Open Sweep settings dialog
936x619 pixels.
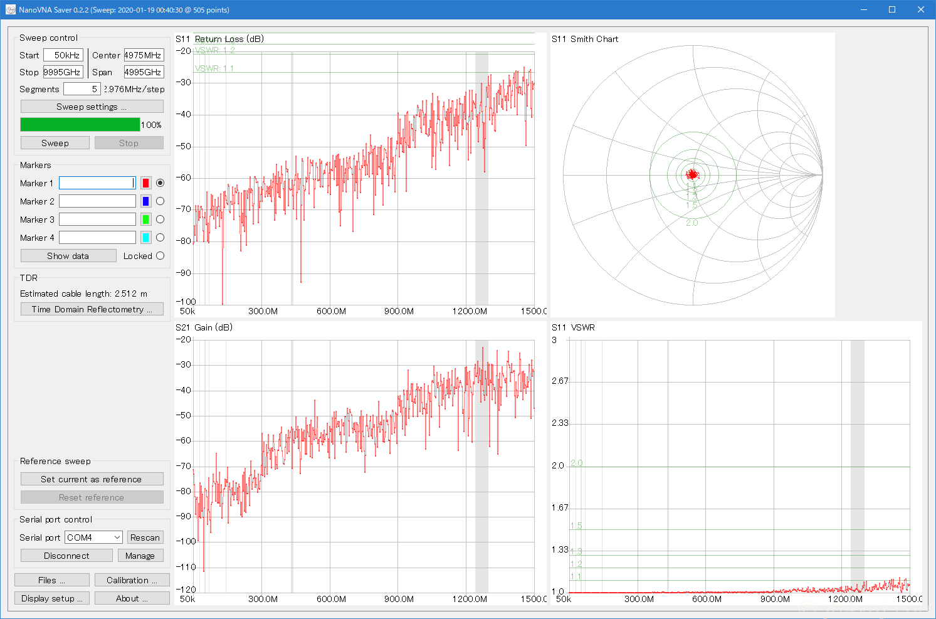(x=92, y=107)
